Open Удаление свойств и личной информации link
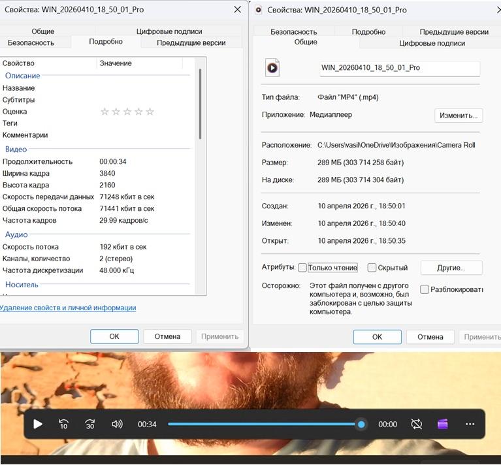 point(68,308)
